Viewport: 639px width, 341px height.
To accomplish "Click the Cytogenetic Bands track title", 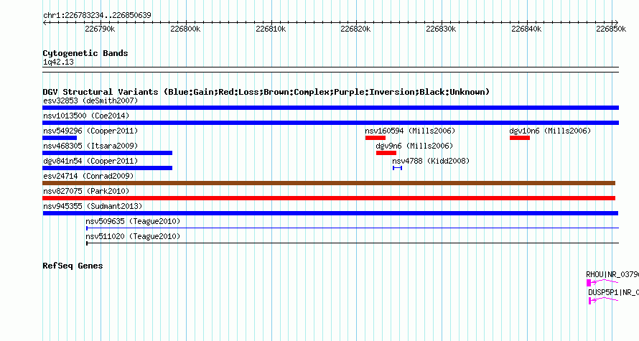I will click(x=85, y=53).
